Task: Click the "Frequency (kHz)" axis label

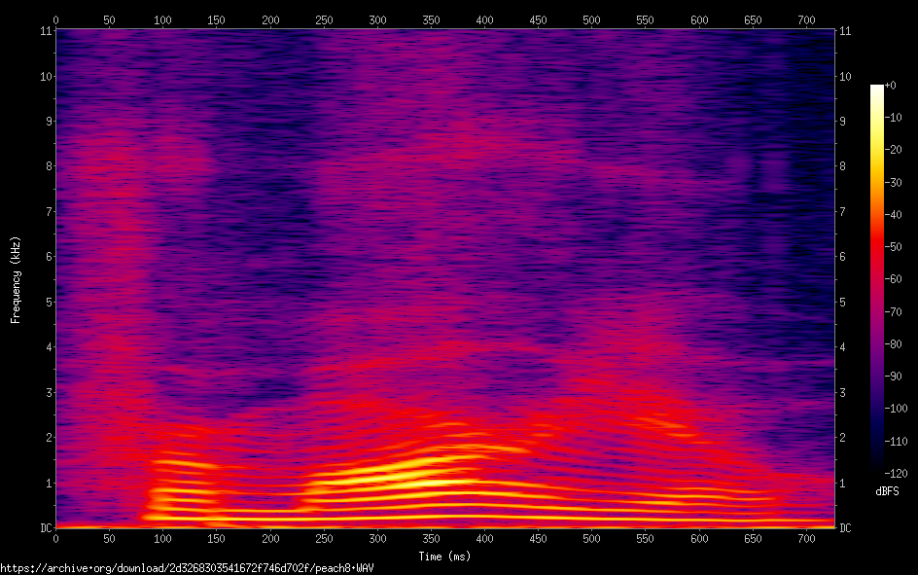Action: (x=16, y=279)
